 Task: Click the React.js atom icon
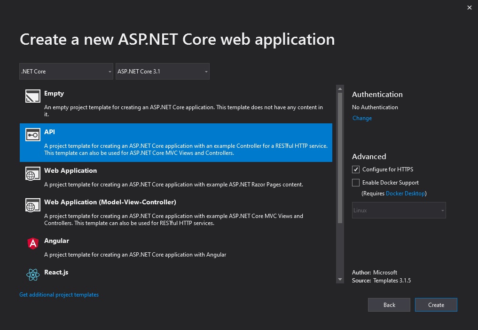tap(33, 275)
